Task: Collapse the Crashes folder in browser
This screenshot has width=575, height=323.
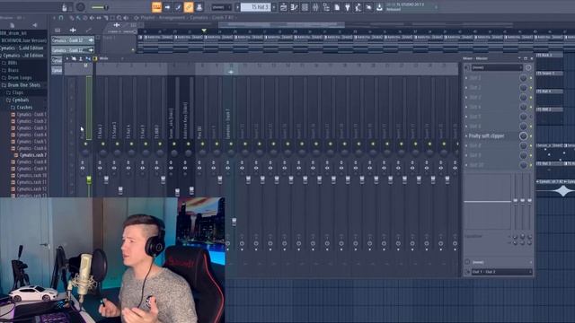Action: click(24, 108)
